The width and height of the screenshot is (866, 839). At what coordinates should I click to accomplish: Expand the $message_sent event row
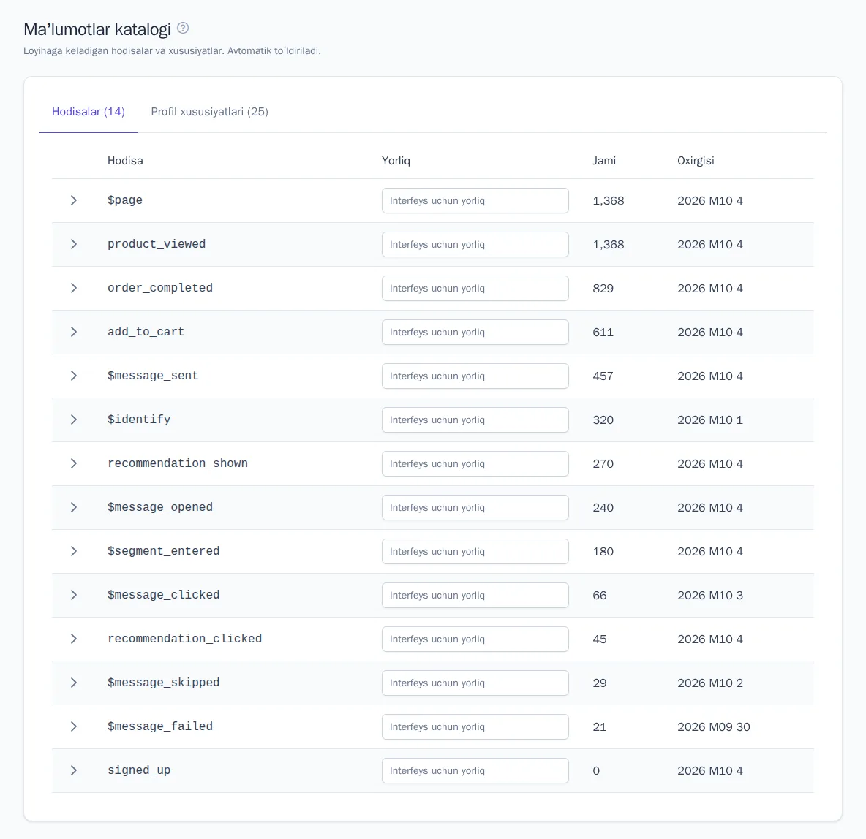(73, 376)
